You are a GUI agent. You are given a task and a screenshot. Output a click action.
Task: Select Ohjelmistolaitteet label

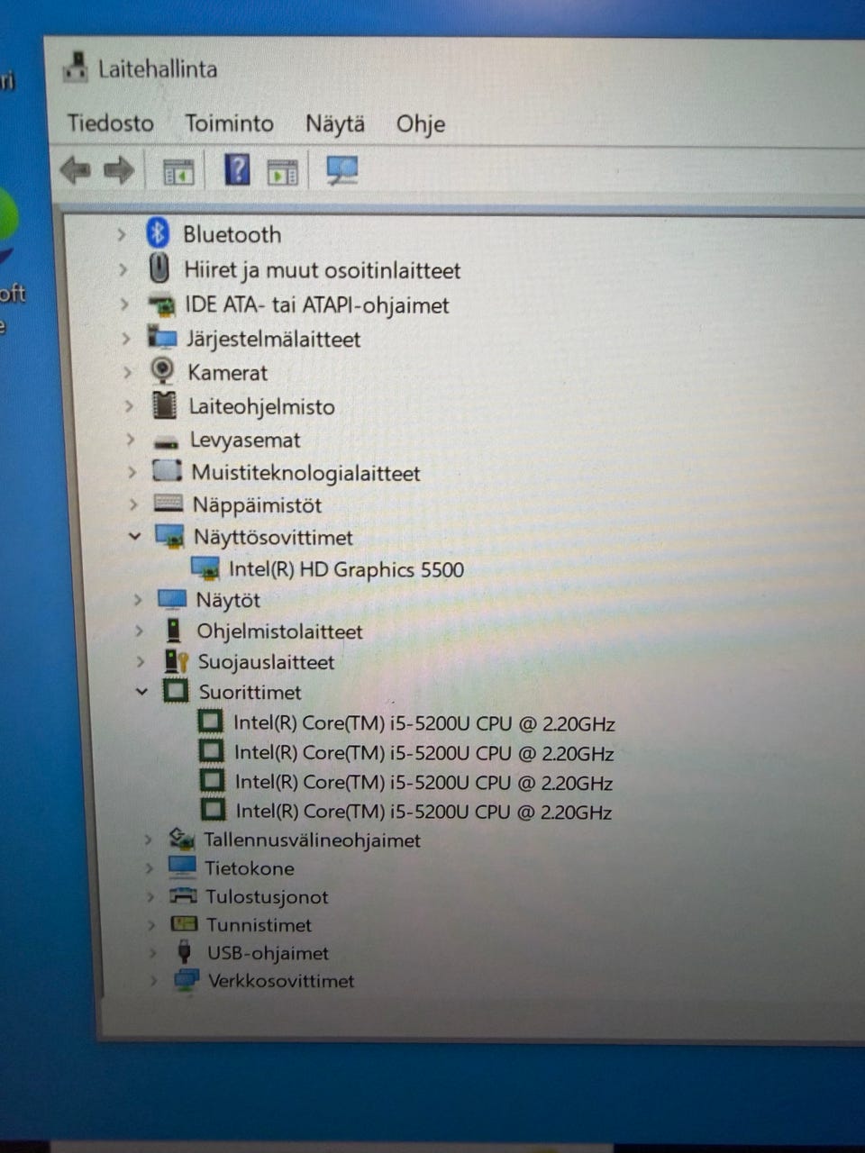(279, 631)
